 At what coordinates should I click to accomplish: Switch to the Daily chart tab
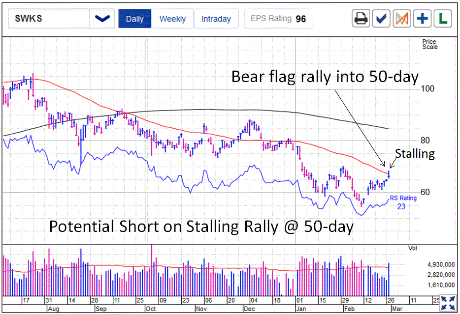pyautogui.click(x=134, y=19)
